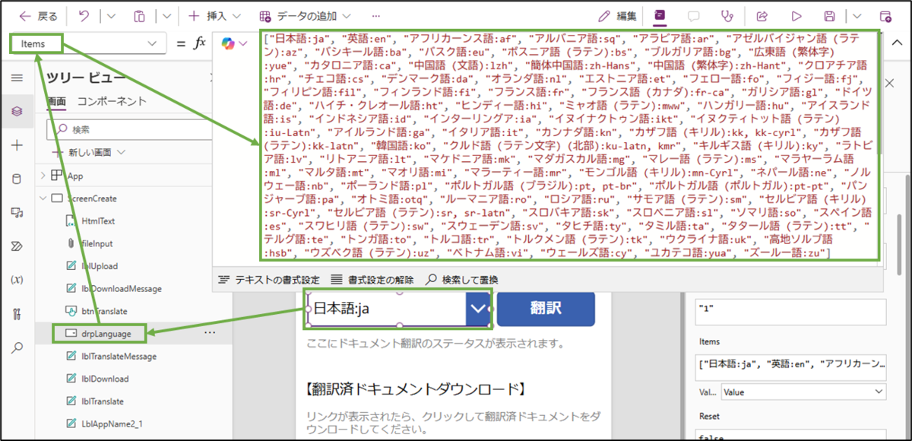
Task: Select lblDownload in the tree view
Action: [x=105, y=379]
